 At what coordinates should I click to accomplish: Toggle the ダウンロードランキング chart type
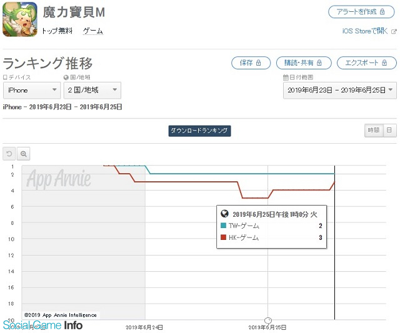(199, 131)
